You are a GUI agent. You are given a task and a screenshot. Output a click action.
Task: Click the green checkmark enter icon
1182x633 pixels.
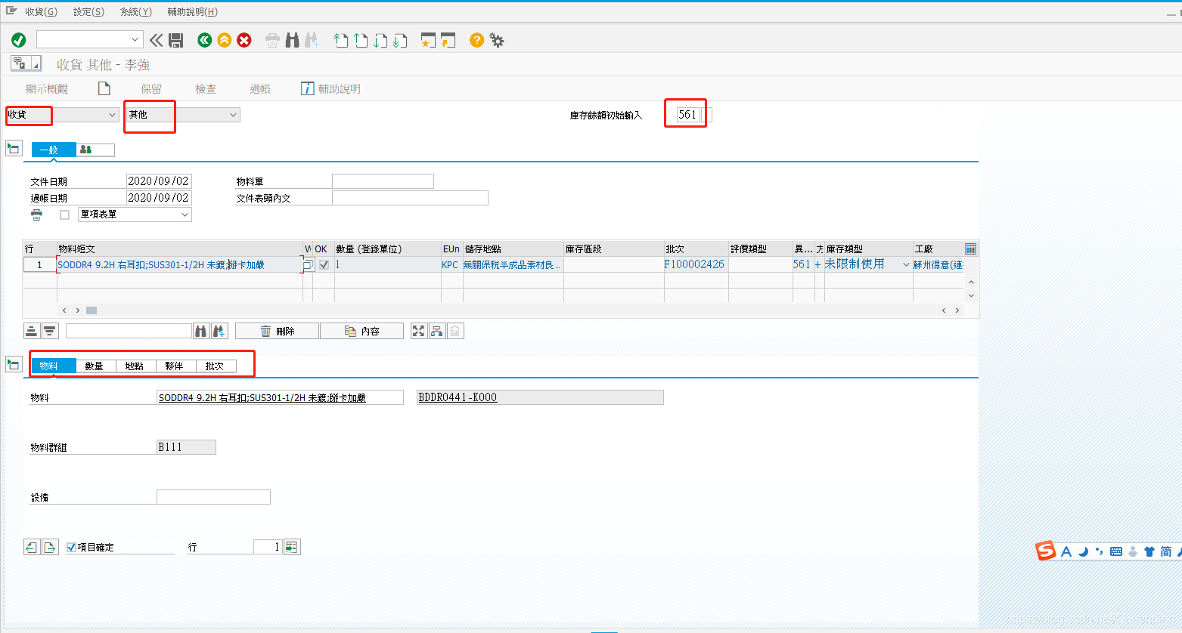19,40
